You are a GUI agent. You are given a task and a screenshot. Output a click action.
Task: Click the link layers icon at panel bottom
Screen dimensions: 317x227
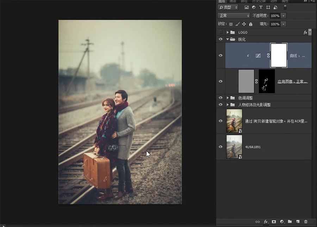pyautogui.click(x=257, y=221)
